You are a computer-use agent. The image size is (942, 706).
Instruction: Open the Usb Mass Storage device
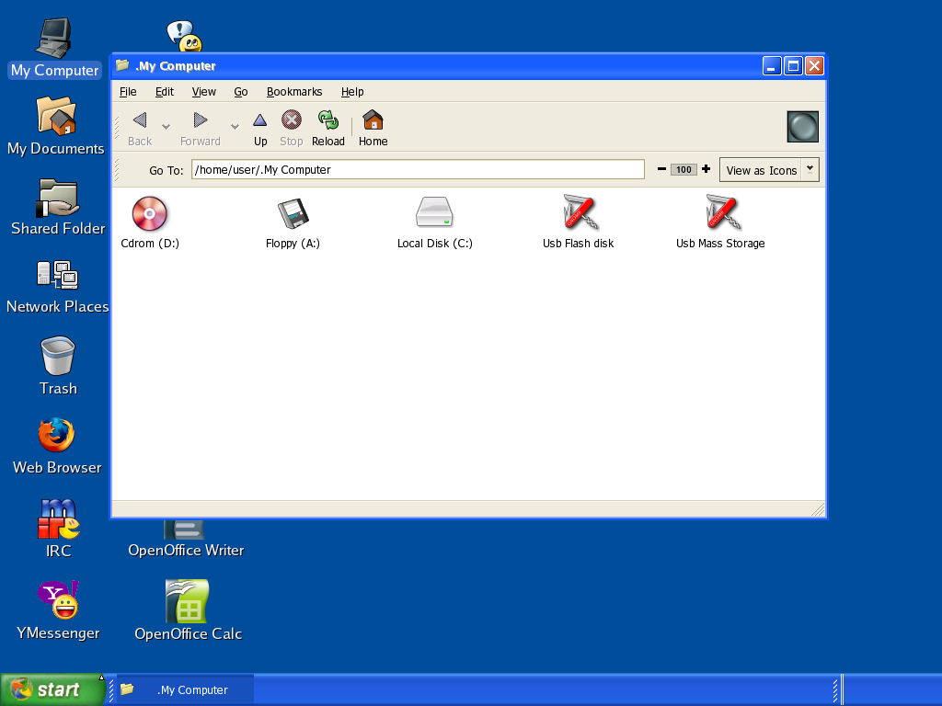click(x=720, y=213)
